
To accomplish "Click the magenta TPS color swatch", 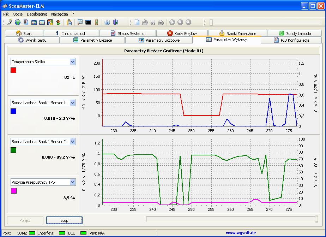I will pos(14,191).
